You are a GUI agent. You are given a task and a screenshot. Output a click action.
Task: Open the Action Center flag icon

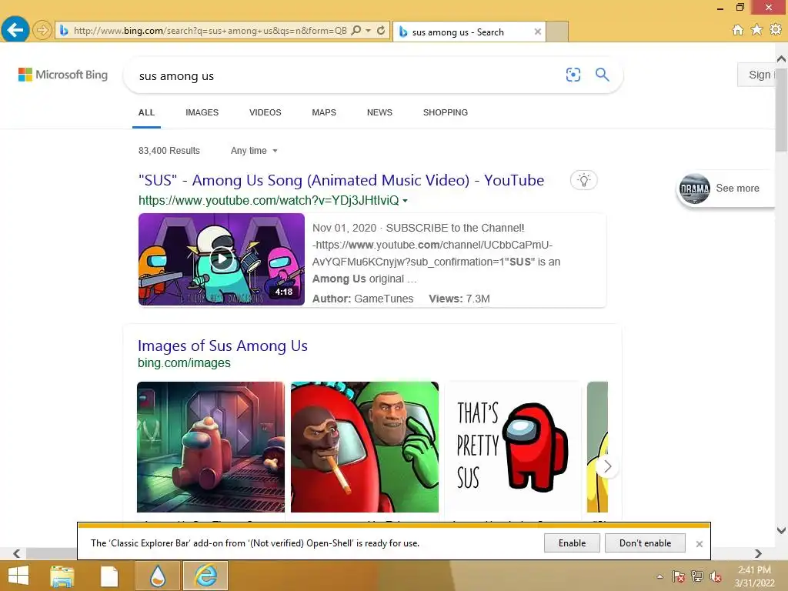pos(679,576)
